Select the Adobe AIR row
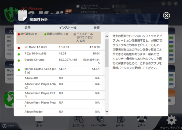 (60, 78)
